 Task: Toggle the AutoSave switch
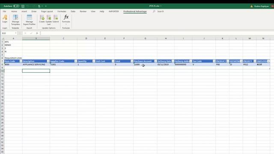(x=16, y=6)
